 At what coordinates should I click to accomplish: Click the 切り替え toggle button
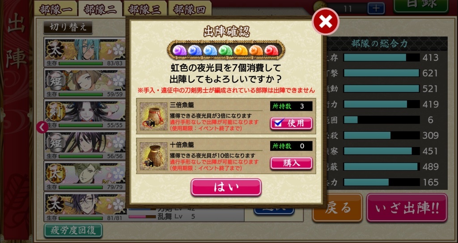[x=68, y=27]
